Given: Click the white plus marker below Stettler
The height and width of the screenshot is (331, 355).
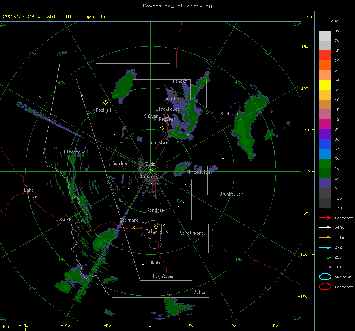Looking at the screenshot, I should [223, 158].
